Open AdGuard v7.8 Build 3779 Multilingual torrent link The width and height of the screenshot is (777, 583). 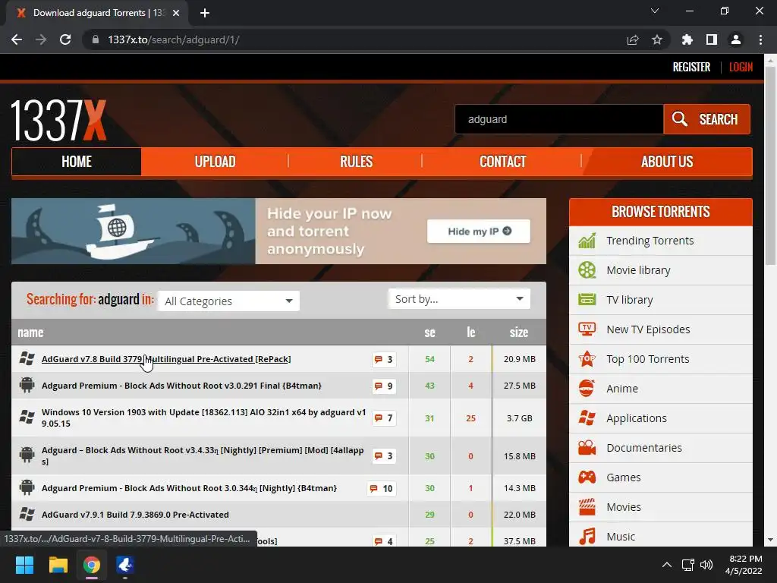(x=166, y=359)
